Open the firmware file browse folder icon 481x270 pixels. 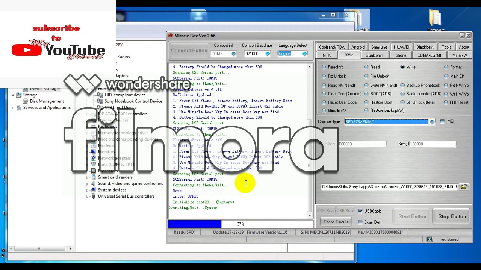(x=464, y=187)
